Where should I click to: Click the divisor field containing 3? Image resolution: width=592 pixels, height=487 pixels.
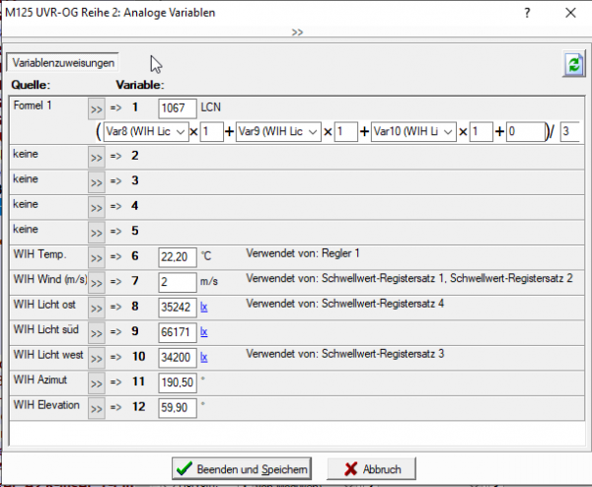pos(569,132)
